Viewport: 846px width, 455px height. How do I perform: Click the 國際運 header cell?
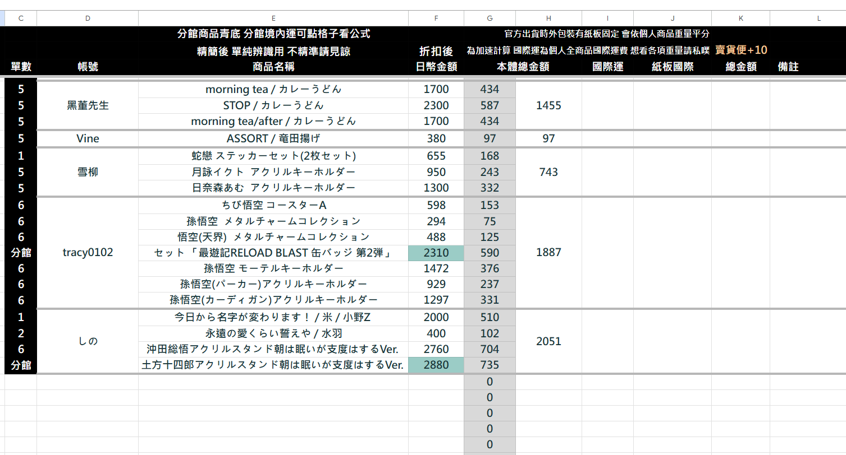coord(608,67)
